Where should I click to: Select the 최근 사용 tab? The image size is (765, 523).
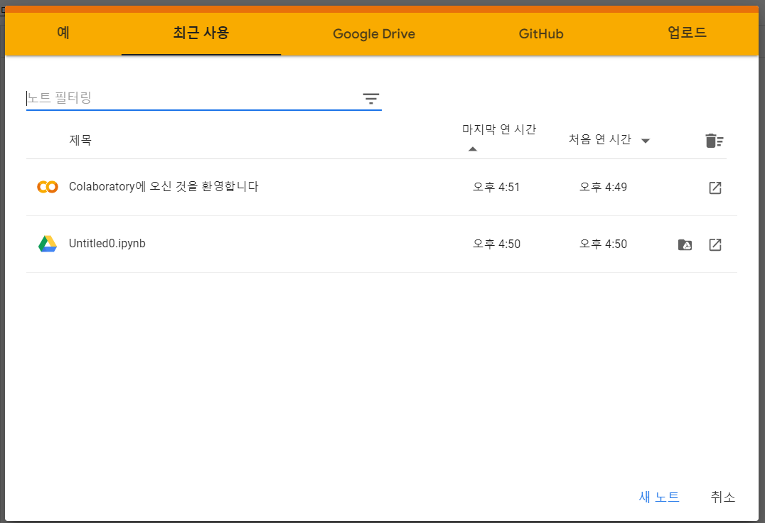(x=201, y=33)
